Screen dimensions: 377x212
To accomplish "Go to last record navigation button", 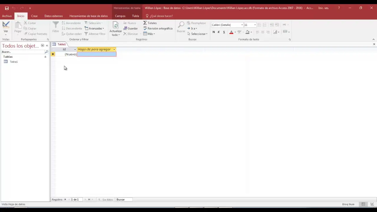I will point(89,200).
